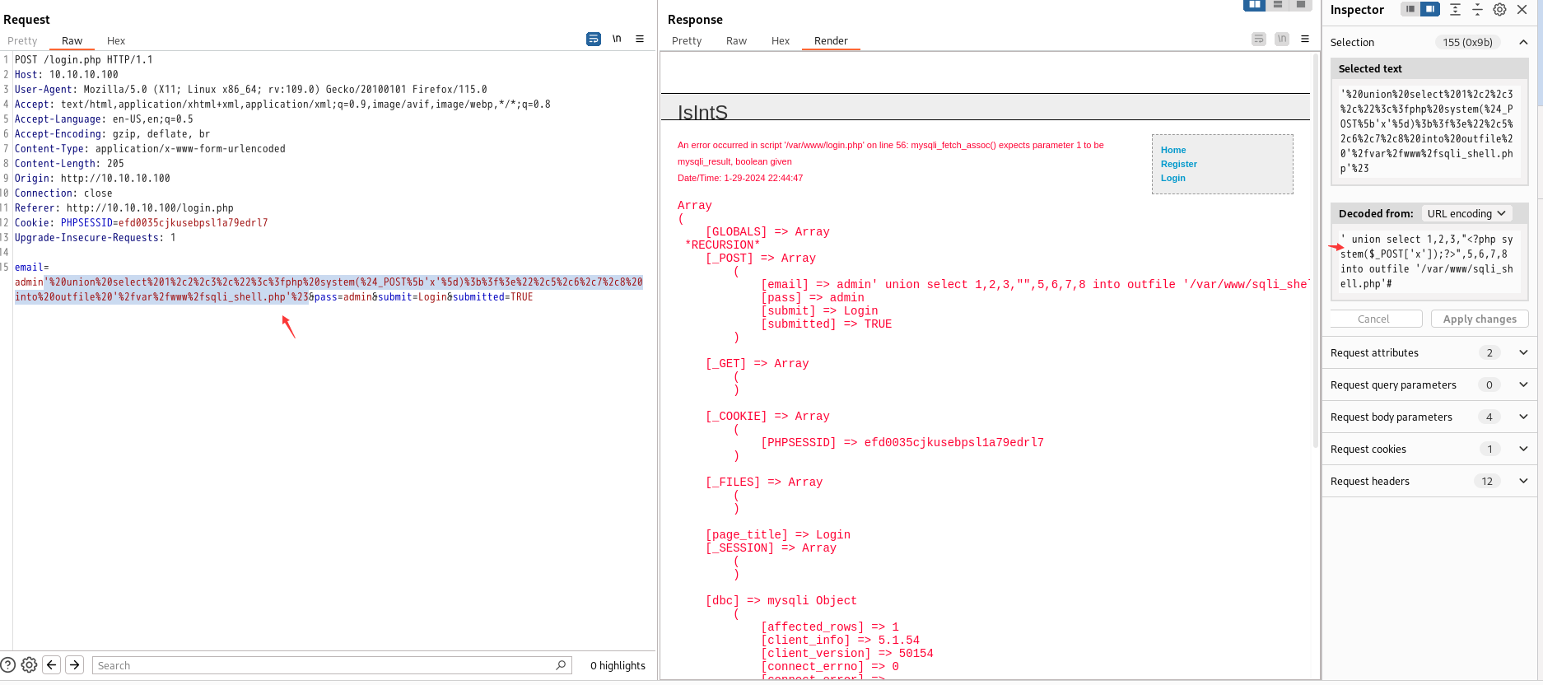Click the User-Agent header line

[x=250, y=89]
